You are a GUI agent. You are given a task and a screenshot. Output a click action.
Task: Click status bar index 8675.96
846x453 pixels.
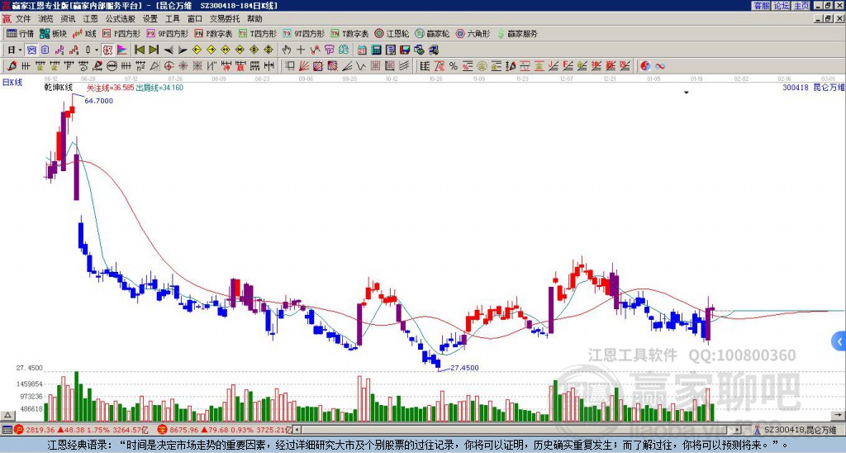point(184,430)
